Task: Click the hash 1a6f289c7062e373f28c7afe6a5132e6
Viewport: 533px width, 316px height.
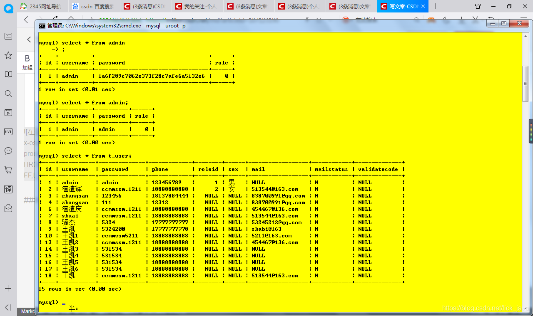Action: pos(152,76)
